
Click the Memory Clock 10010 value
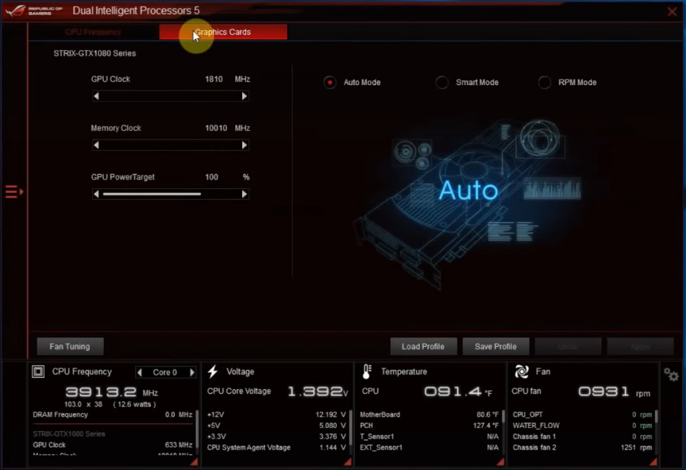[x=216, y=129]
